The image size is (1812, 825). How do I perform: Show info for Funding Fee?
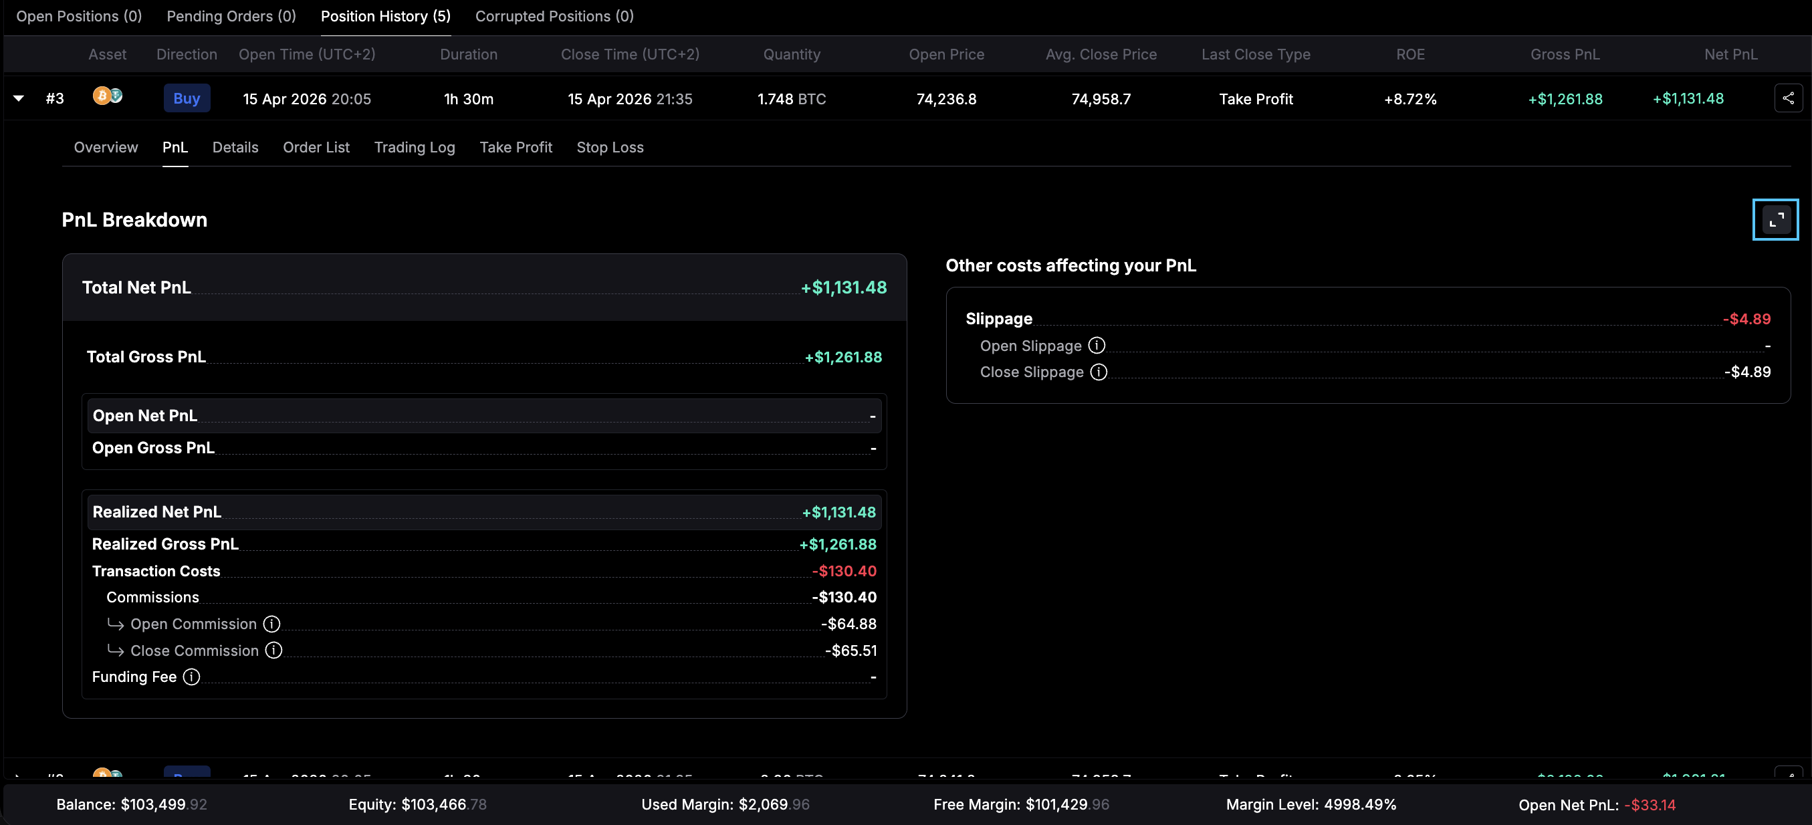pyautogui.click(x=191, y=677)
